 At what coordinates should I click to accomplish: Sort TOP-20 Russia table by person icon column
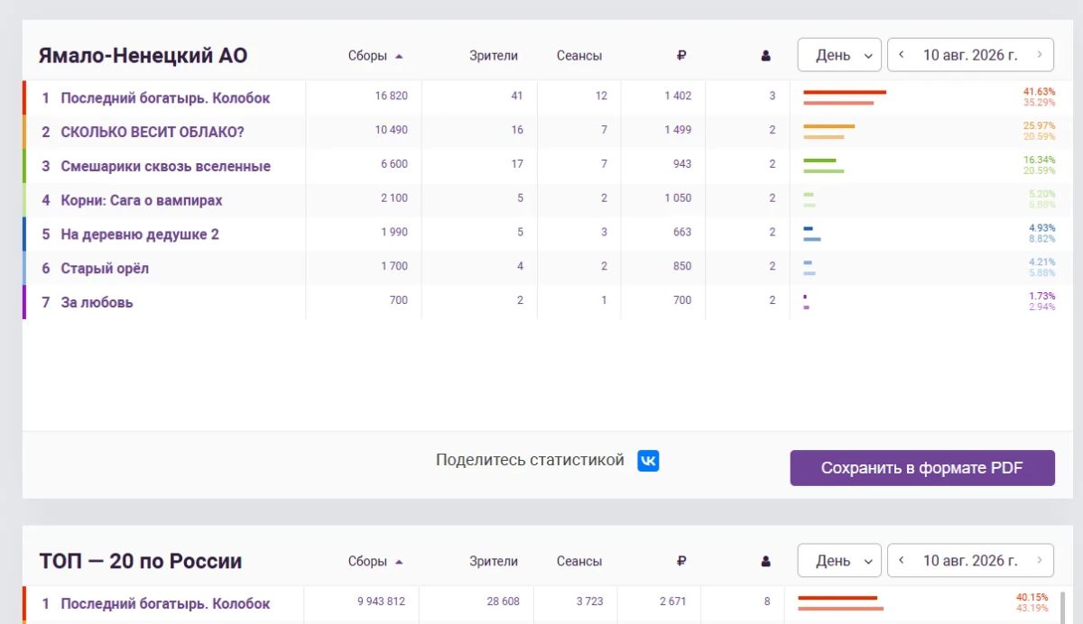tap(766, 561)
